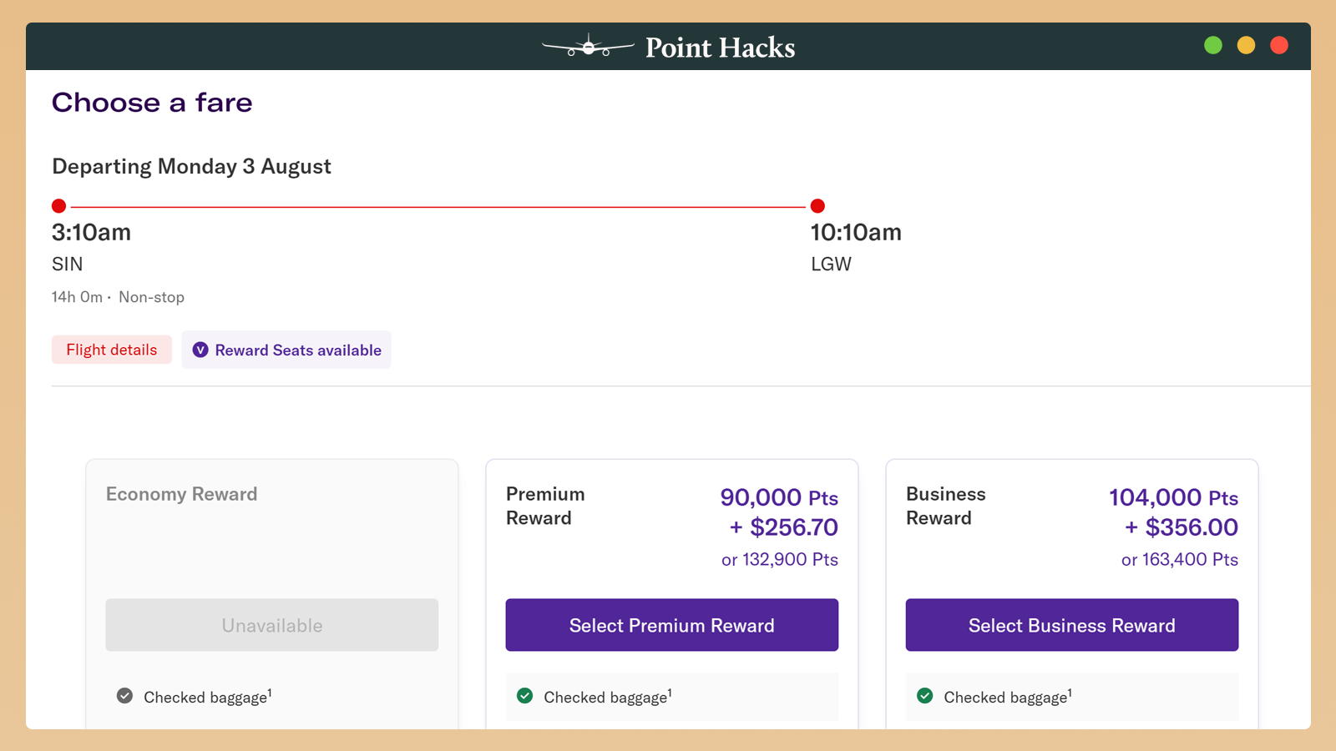Click the greyed-out Unavailable economy button
This screenshot has width=1336, height=751.
click(271, 625)
